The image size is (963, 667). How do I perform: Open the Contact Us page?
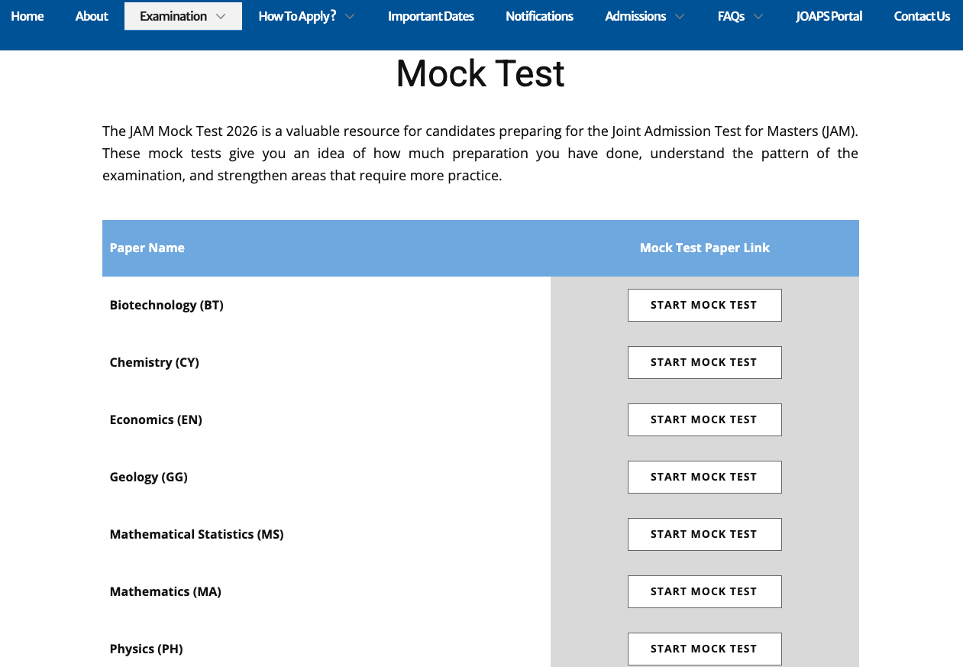pos(922,16)
